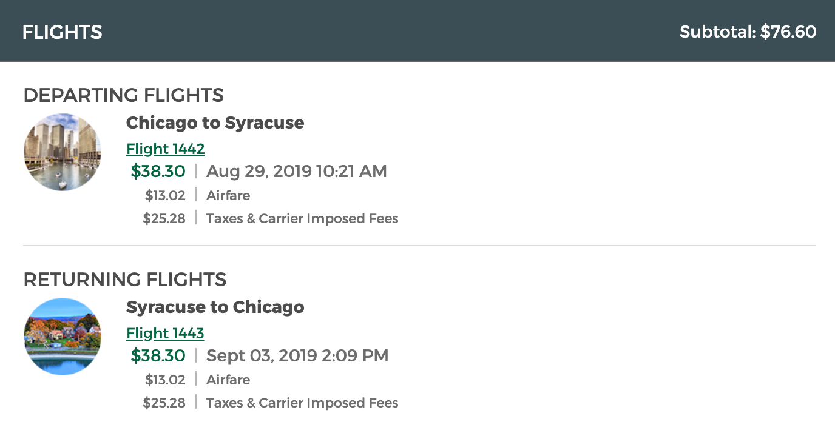The image size is (835, 433).
Task: Click the Airfare label under Flight 1443
Action: click(228, 380)
